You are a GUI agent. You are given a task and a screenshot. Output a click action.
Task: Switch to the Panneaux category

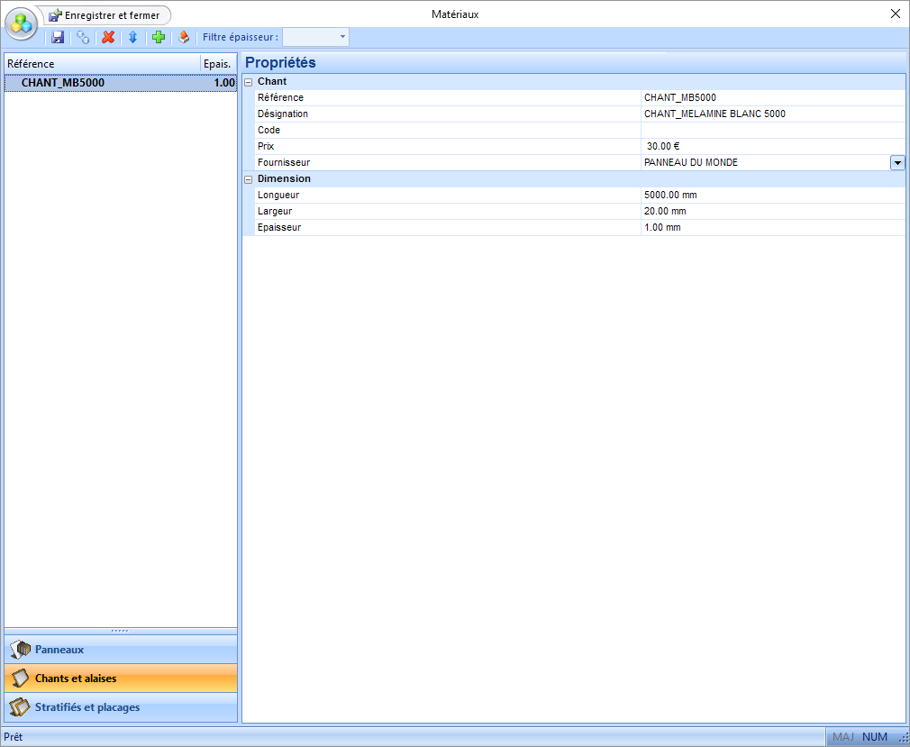coord(121,650)
